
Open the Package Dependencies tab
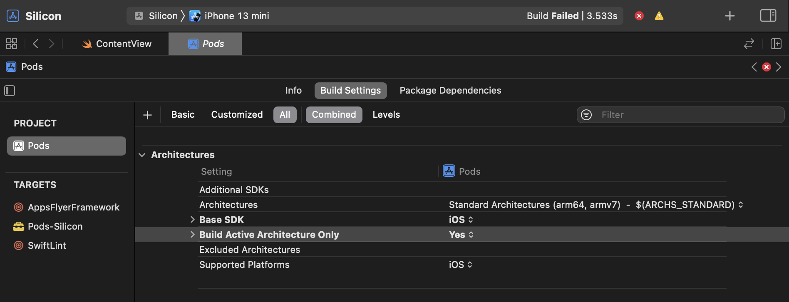tap(450, 91)
